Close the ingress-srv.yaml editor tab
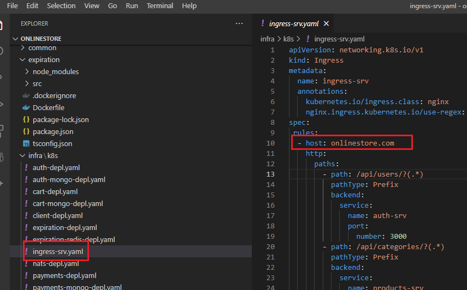This screenshot has height=290, width=467. tap(327, 24)
